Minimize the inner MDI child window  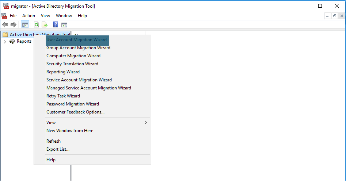[x=327, y=16]
